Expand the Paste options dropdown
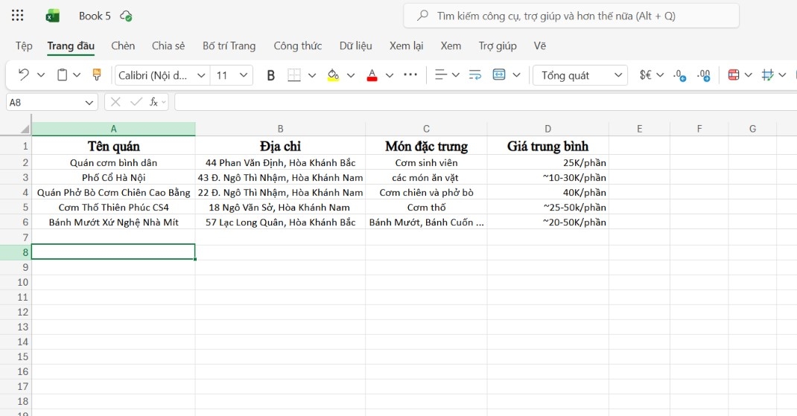Viewport: 797px width, 416px height. pos(77,75)
